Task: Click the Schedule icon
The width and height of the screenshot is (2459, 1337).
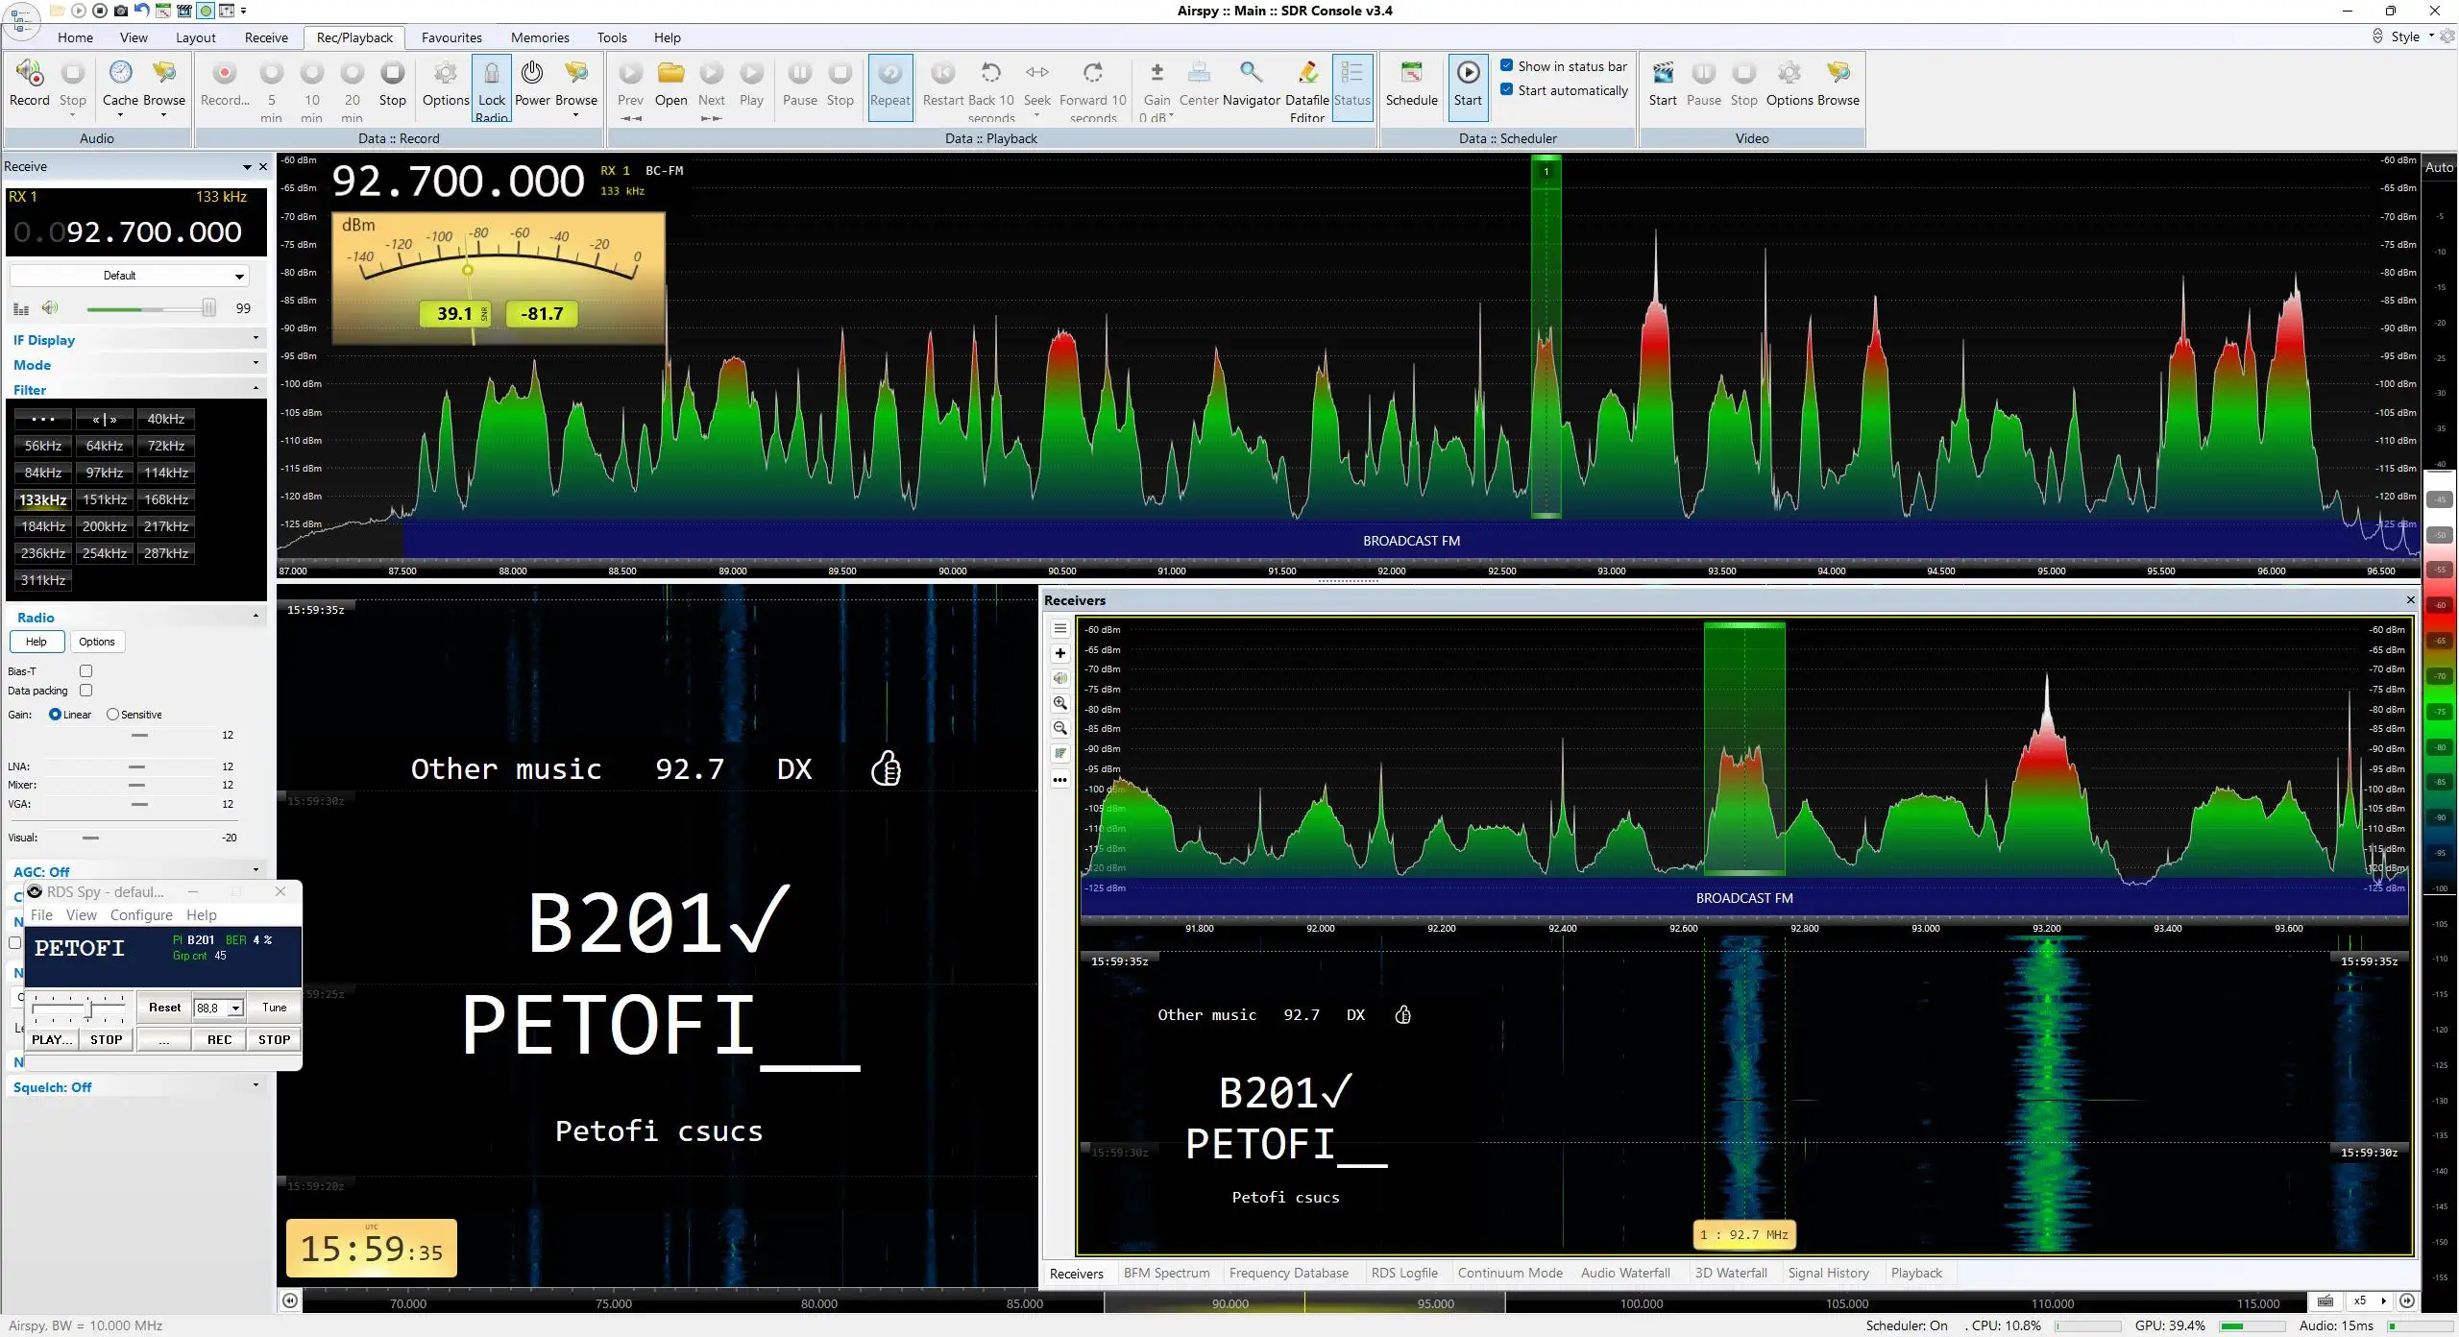Action: 1411,73
